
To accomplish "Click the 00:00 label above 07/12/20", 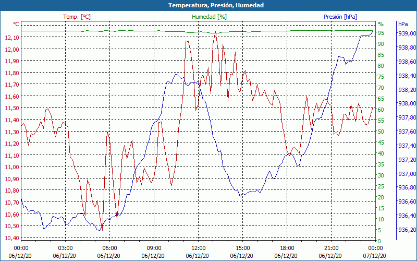I will coord(375,248).
